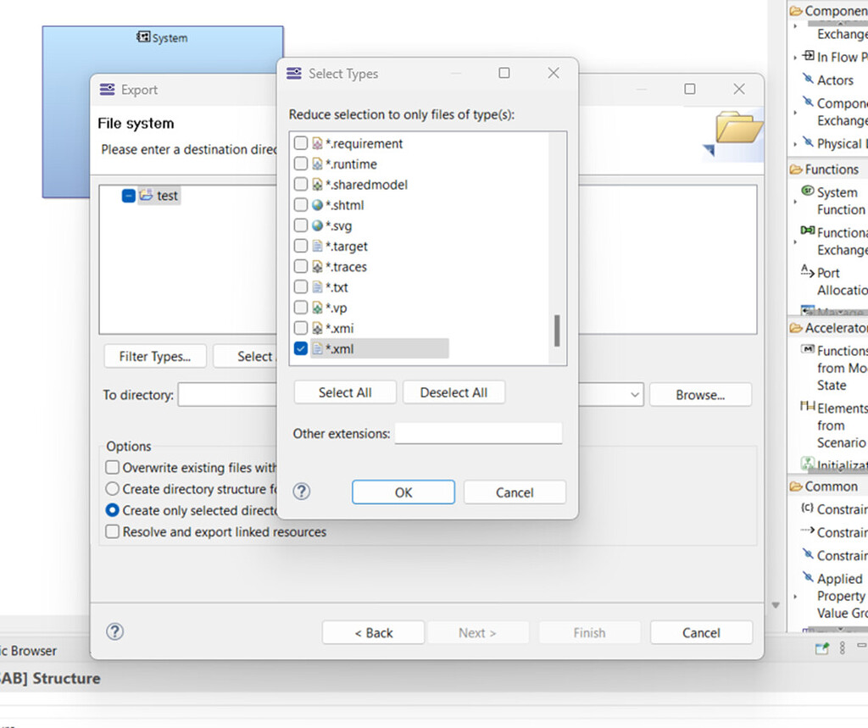Select Create only selected directories radio button
Viewport: 868px width, 728px height.
pos(113,510)
